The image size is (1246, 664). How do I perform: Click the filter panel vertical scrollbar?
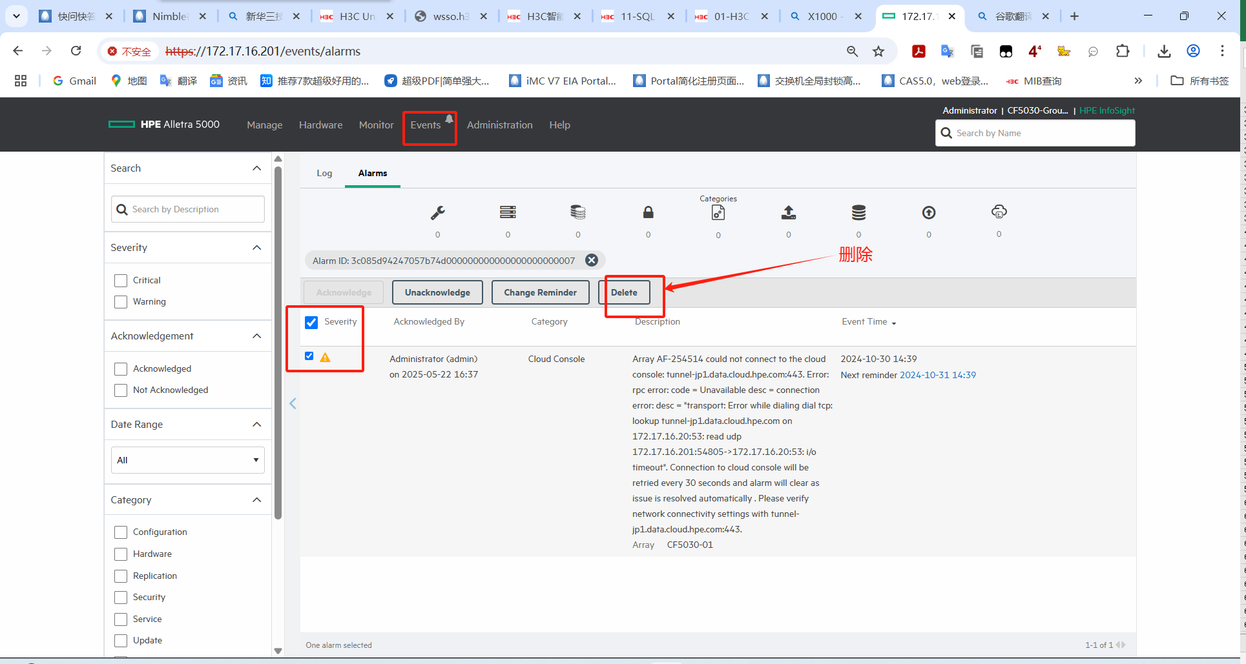[x=278, y=342]
